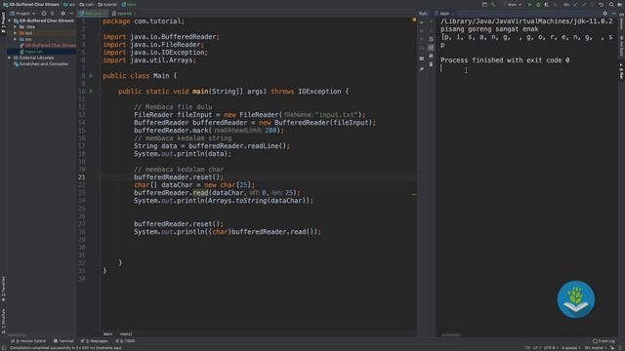Viewport: 625px width, 351px height.
Task: Click main() in the editor breadcrumb bar
Action: pos(126,333)
